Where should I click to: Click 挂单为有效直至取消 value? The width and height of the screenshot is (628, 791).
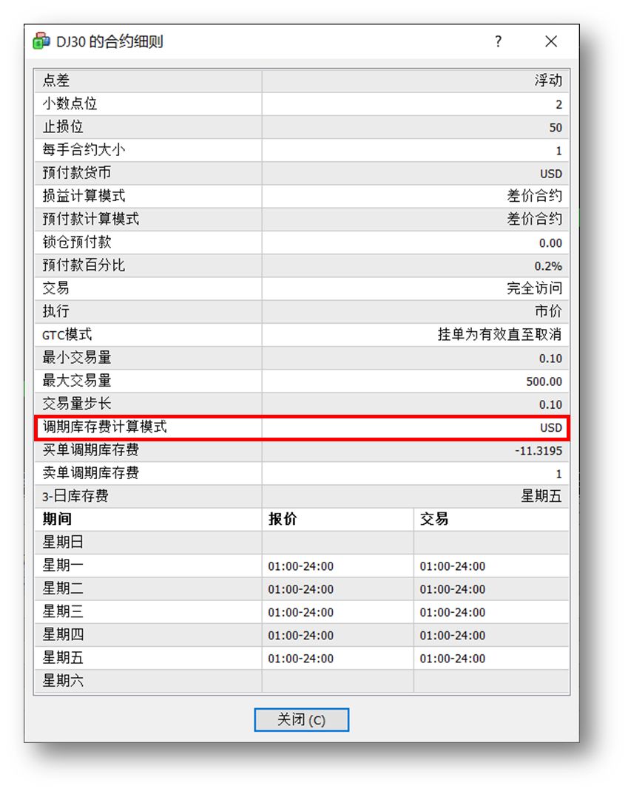pyautogui.click(x=500, y=334)
